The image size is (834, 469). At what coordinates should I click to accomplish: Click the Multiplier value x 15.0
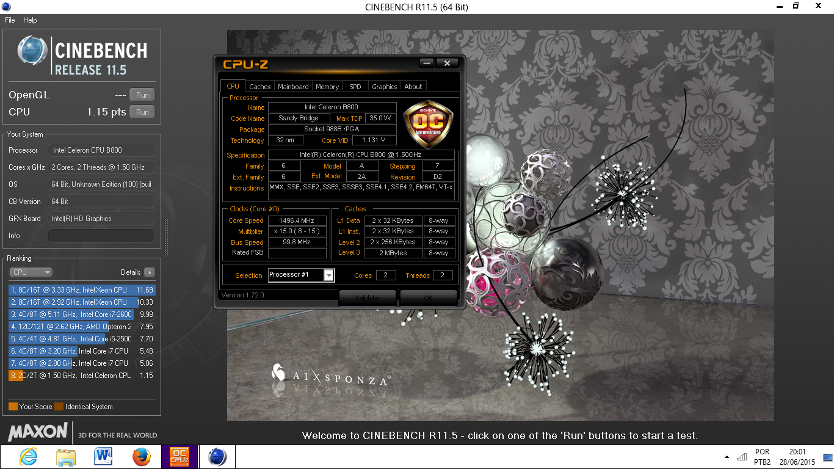297,232
